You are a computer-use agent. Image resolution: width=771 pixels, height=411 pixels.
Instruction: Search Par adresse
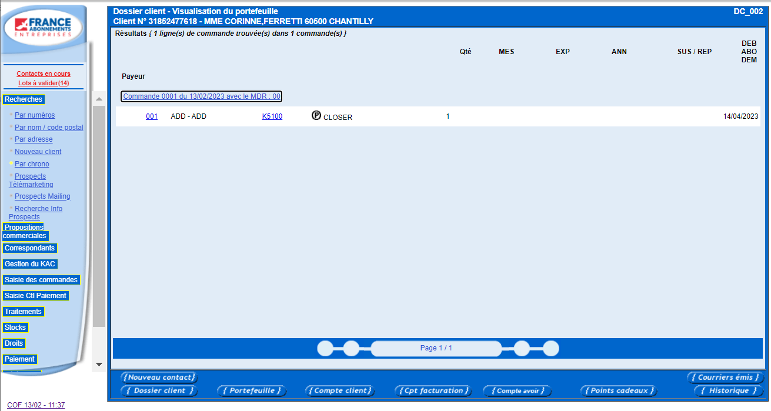coord(34,139)
